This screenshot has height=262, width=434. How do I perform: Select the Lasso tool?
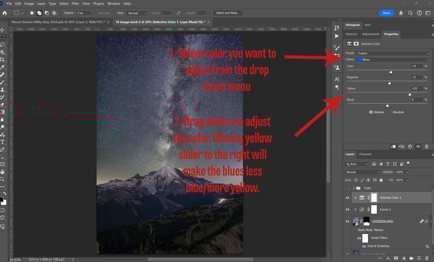[3, 44]
